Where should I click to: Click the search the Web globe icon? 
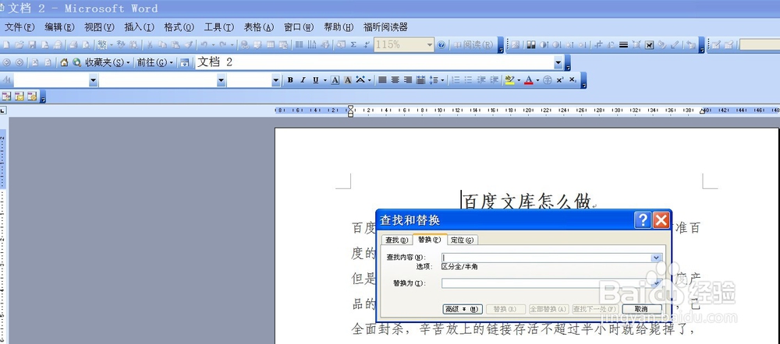[76, 62]
